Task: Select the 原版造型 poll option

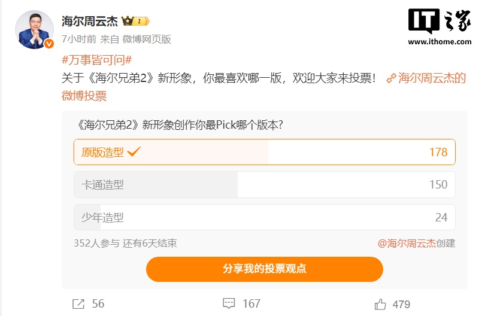Action: click(x=264, y=152)
